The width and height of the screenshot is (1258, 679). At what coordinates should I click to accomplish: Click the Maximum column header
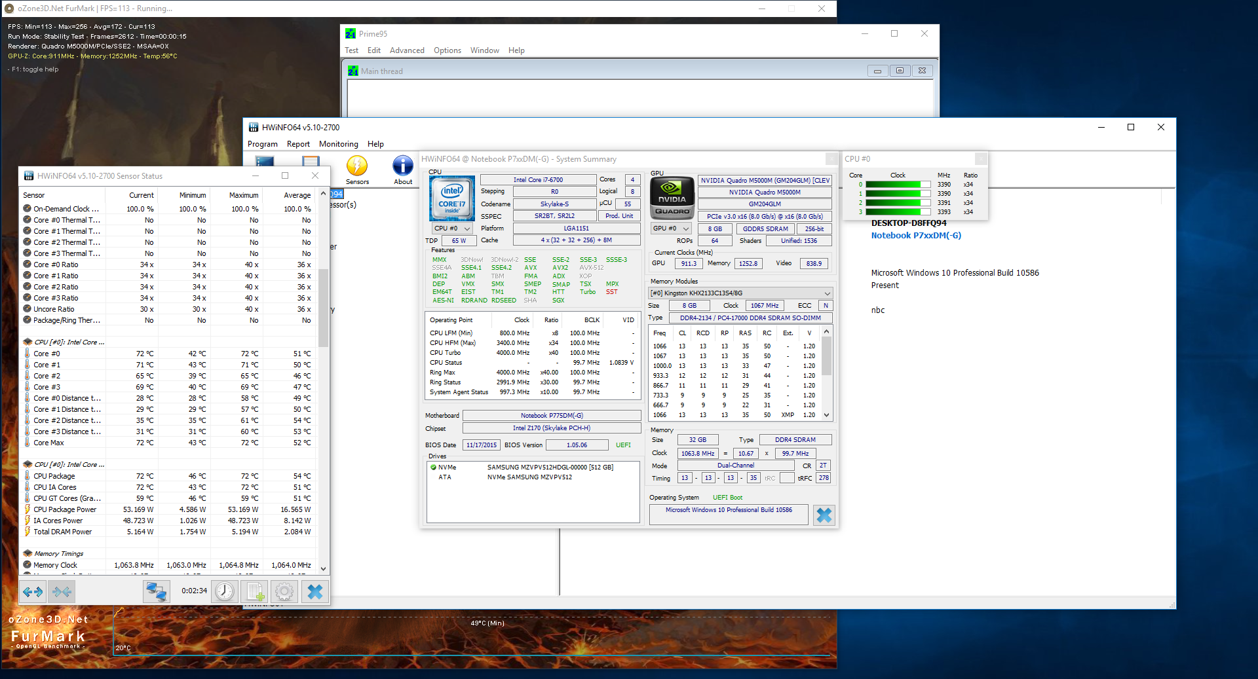coord(244,195)
